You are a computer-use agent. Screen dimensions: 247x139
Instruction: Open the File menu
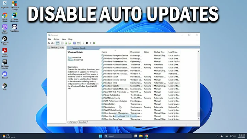50,39
